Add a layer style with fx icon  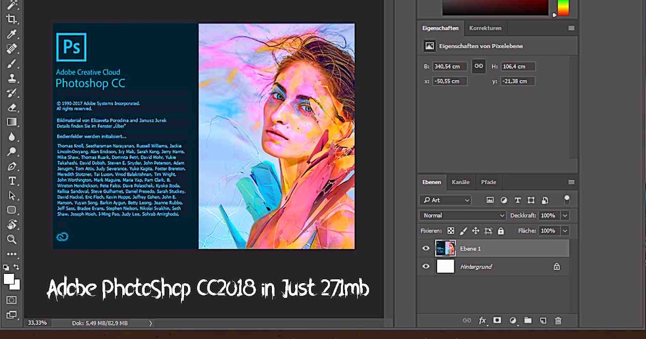click(482, 321)
